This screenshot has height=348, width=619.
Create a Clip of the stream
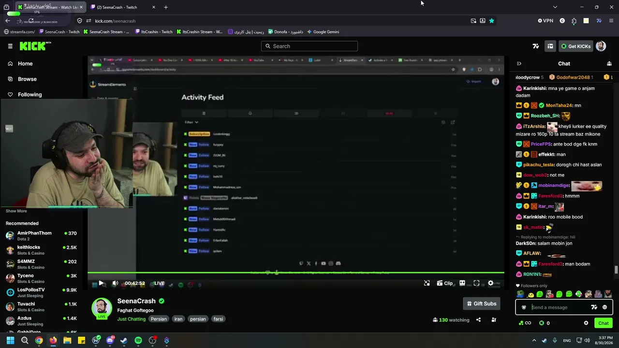[445, 283]
